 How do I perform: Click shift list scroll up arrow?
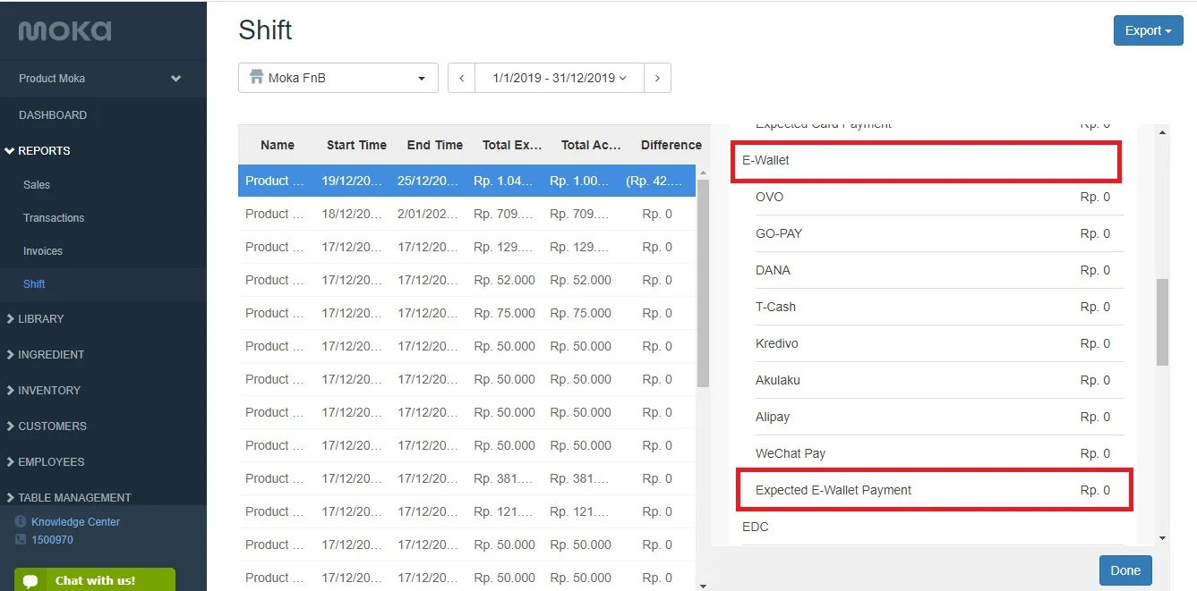703,172
